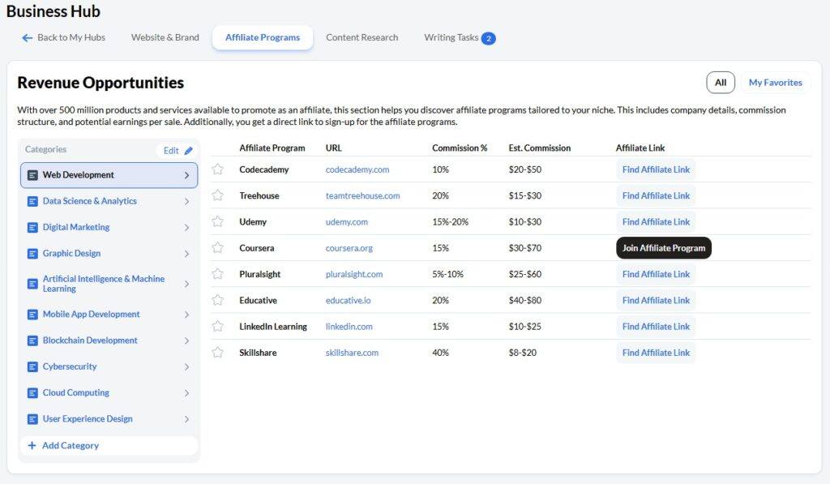Screen dimensions: 830x484
Task: Expand Blockchain Development using its arrow
Action: tap(186, 341)
